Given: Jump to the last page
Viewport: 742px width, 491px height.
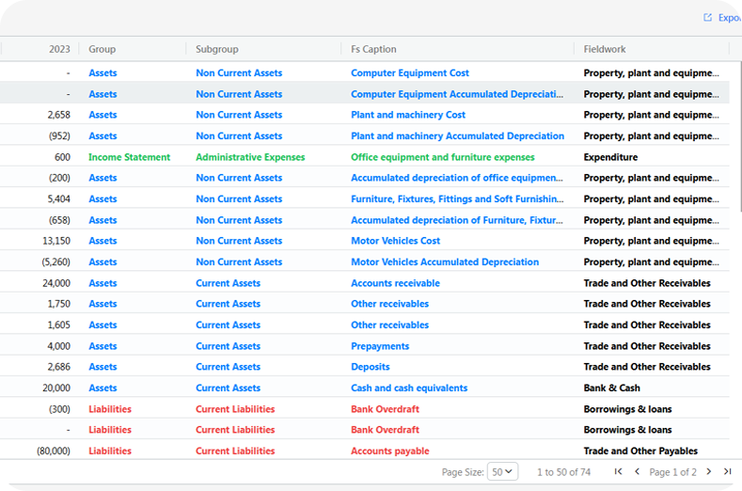Looking at the screenshot, I should pyautogui.click(x=727, y=471).
